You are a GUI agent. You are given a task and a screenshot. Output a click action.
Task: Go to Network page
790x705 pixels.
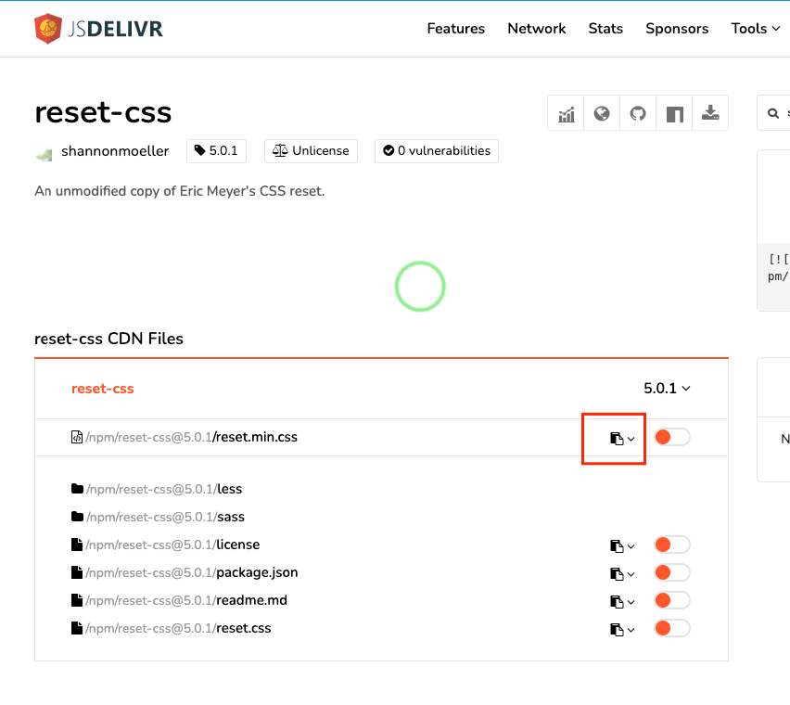[537, 29]
